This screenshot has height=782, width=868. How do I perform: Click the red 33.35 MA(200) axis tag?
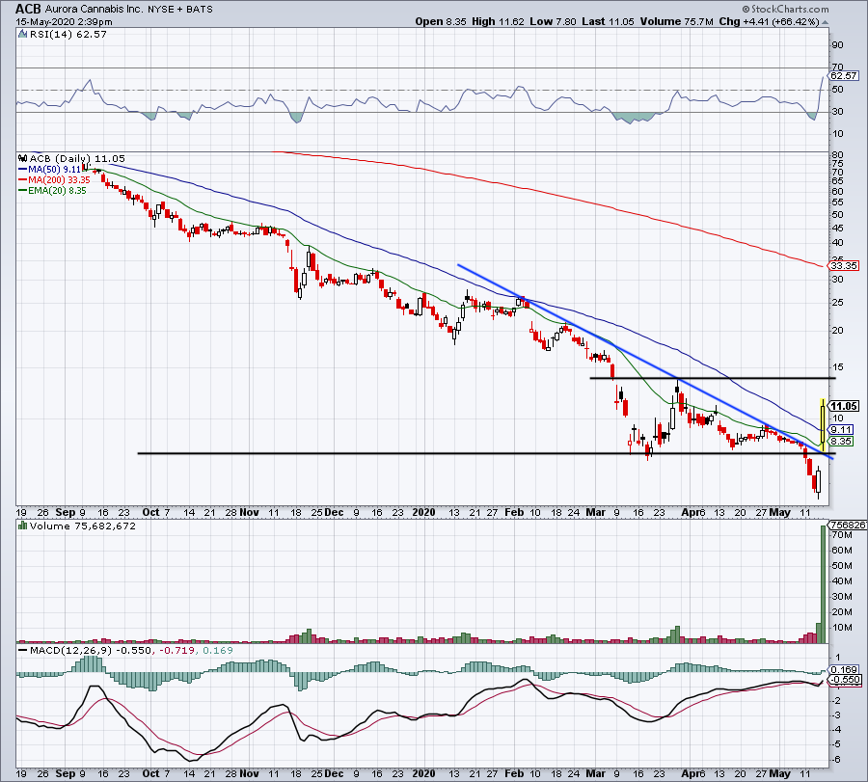tap(843, 264)
